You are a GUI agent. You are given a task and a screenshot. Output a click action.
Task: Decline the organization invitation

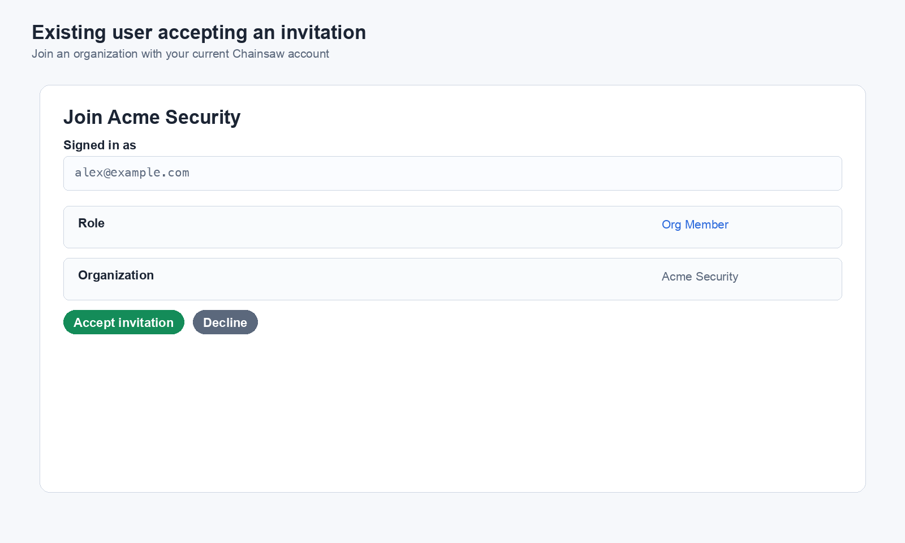click(225, 322)
